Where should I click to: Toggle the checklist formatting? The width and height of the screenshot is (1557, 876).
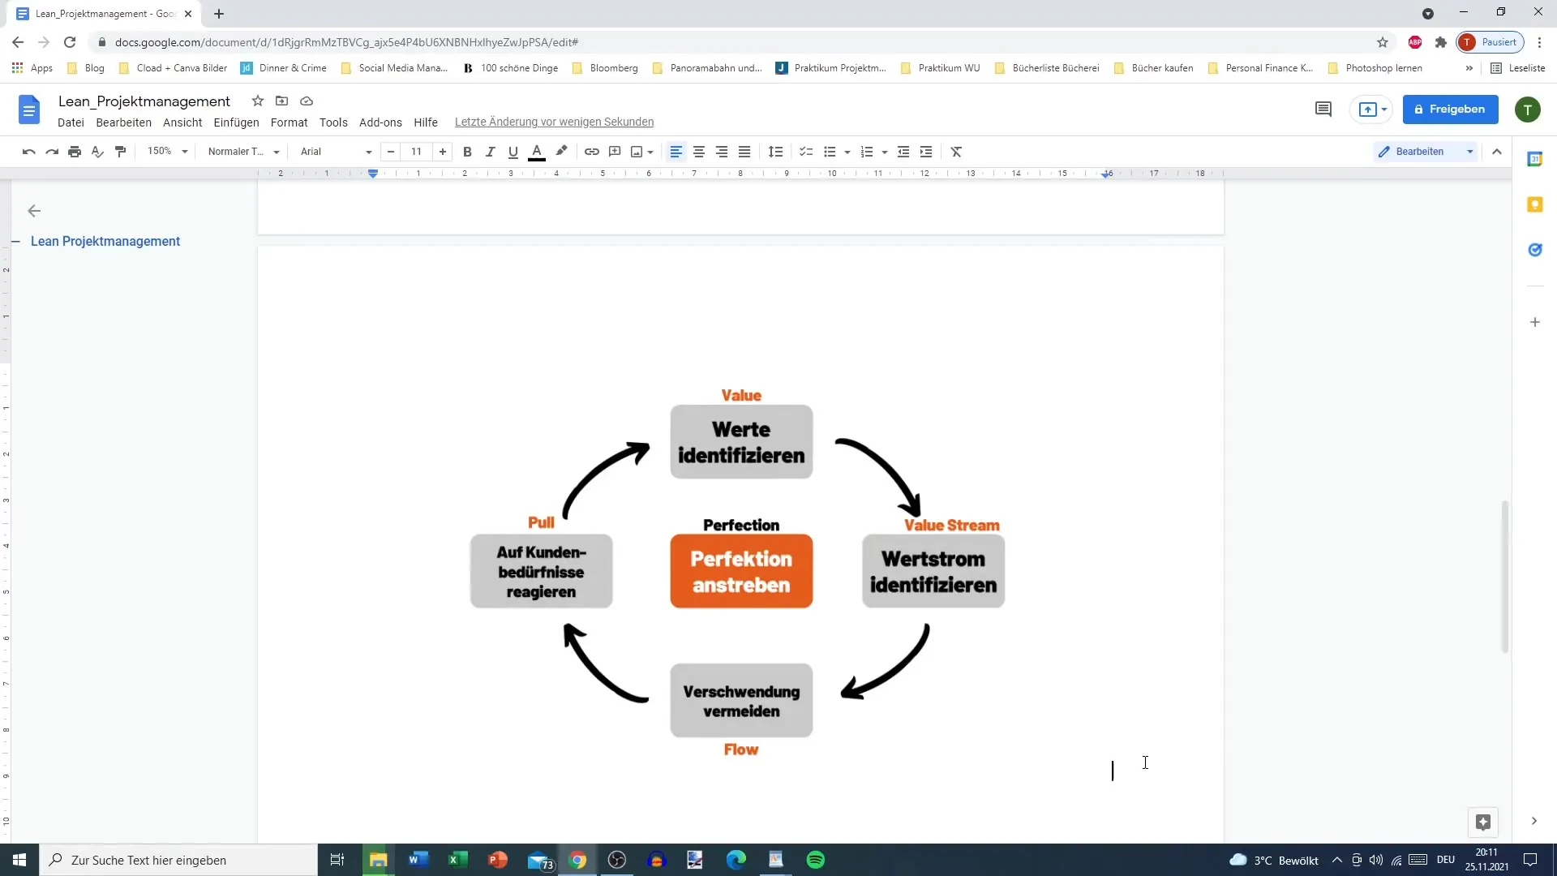806,152
